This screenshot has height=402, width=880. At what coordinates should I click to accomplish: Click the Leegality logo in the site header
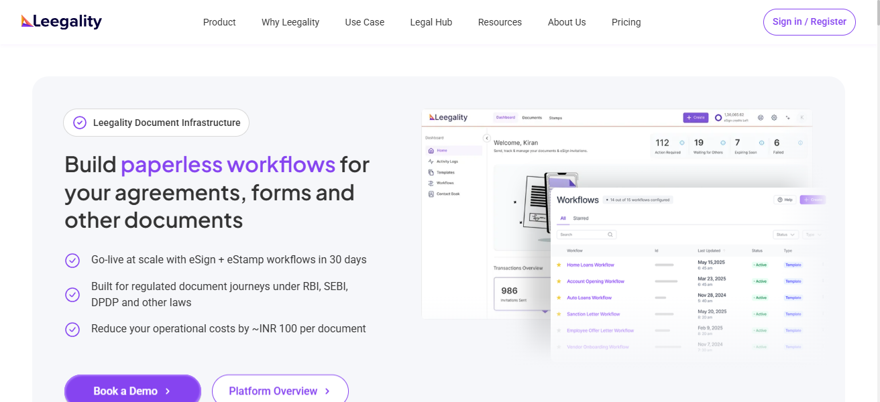point(61,21)
